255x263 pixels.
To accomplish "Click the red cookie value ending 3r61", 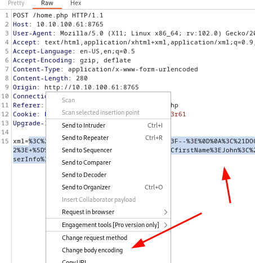I will click(178, 114).
